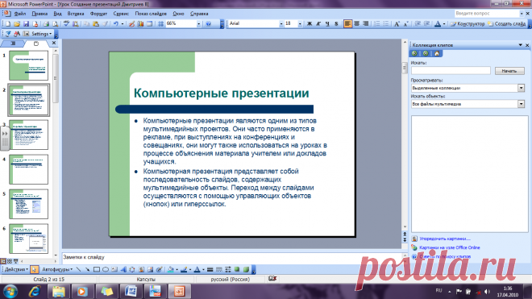Open Просматривать collections dropdown

[x=522, y=88]
